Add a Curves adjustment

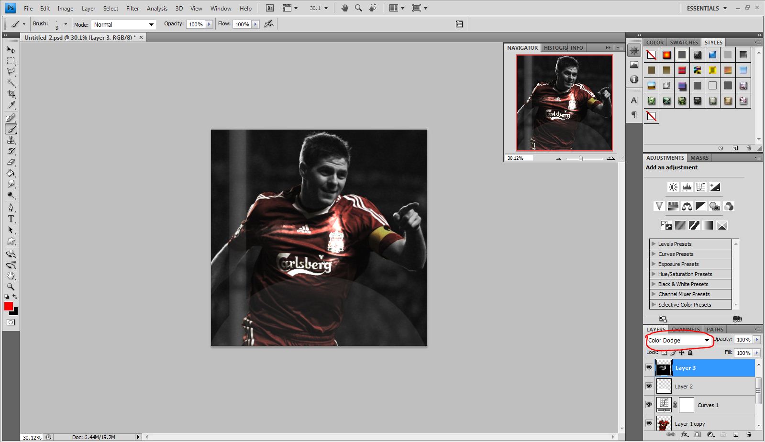[x=701, y=187]
